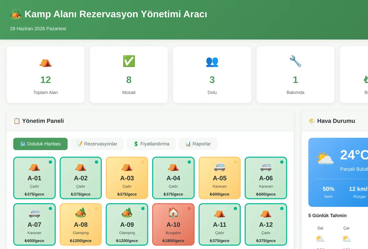
Task: Click the date 29 Haziran 2026 Pazartesi
Action: coord(38,29)
